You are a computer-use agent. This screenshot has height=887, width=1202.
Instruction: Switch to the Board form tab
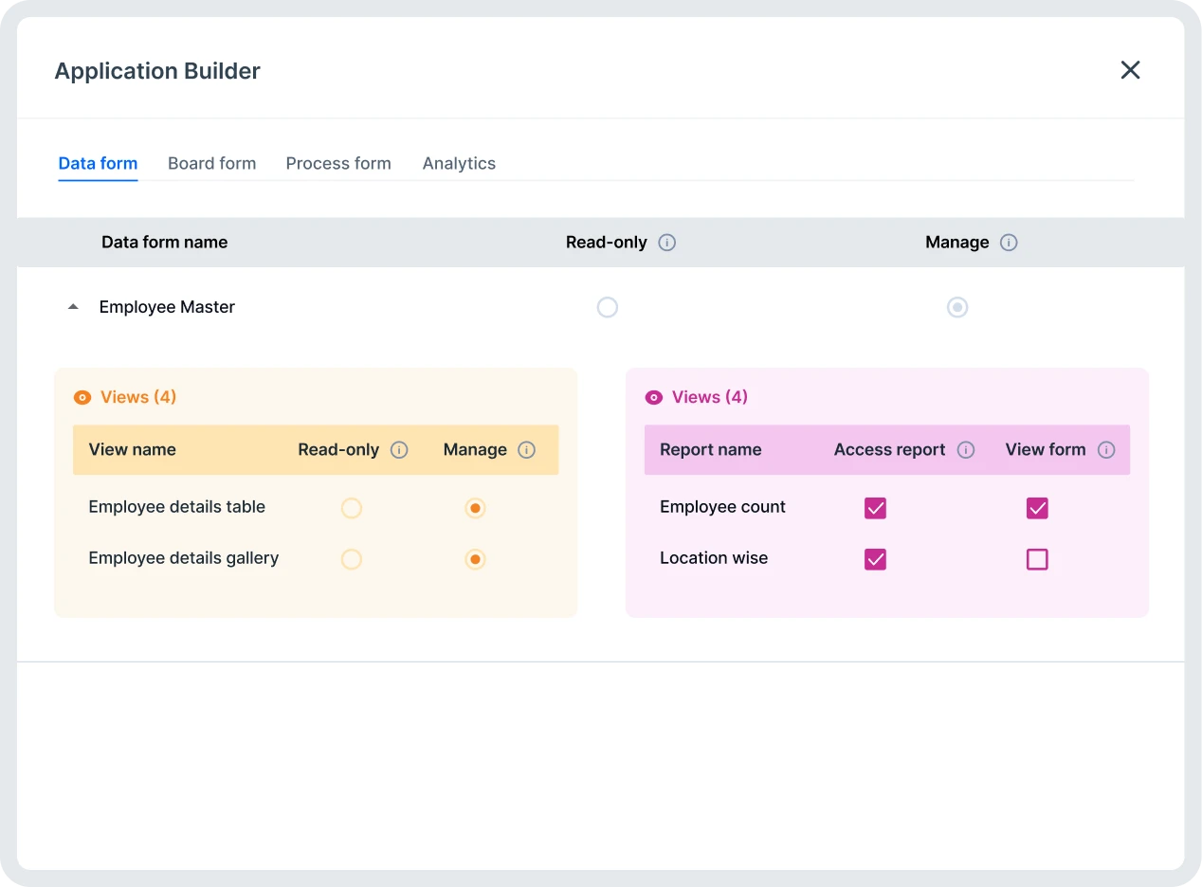[x=211, y=164]
